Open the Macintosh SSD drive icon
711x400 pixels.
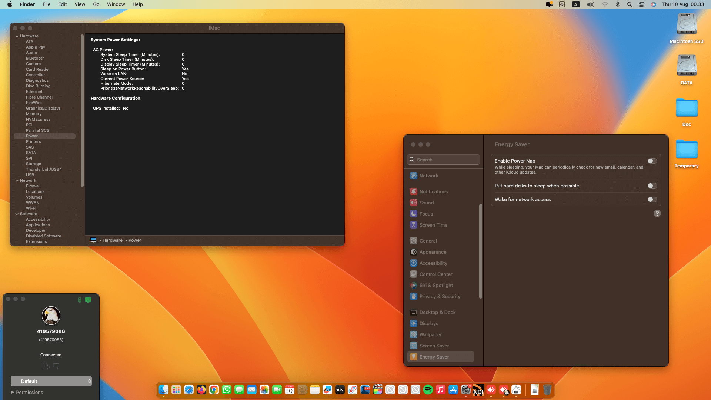pyautogui.click(x=686, y=24)
